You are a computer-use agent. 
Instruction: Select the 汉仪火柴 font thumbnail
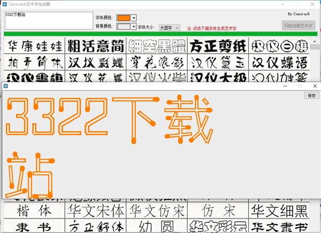[x=157, y=76]
